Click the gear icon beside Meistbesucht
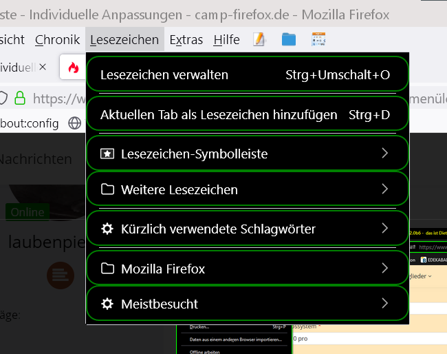 pyautogui.click(x=107, y=304)
